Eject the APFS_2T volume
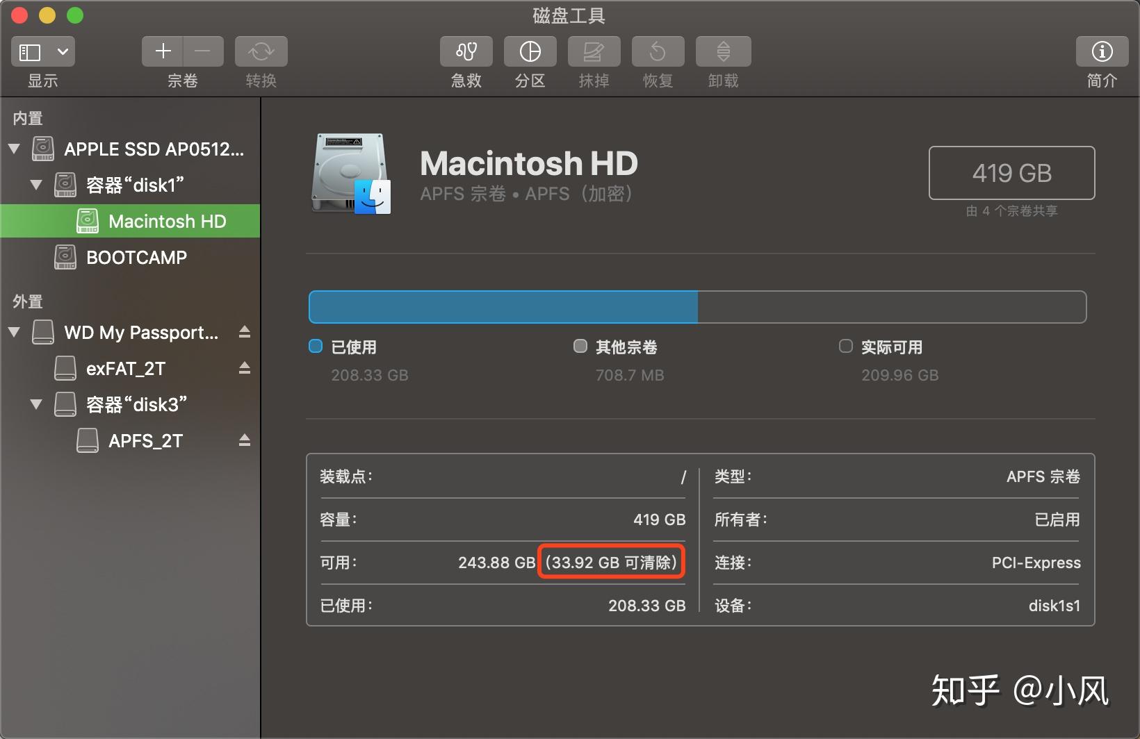This screenshot has height=739, width=1140. point(245,440)
